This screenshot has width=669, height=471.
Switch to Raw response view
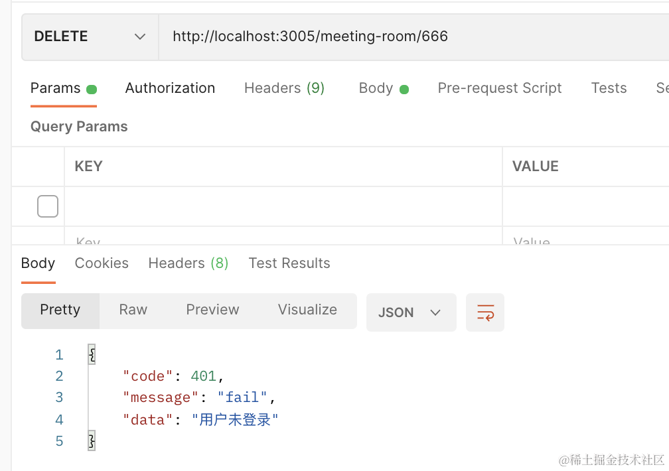click(x=133, y=310)
